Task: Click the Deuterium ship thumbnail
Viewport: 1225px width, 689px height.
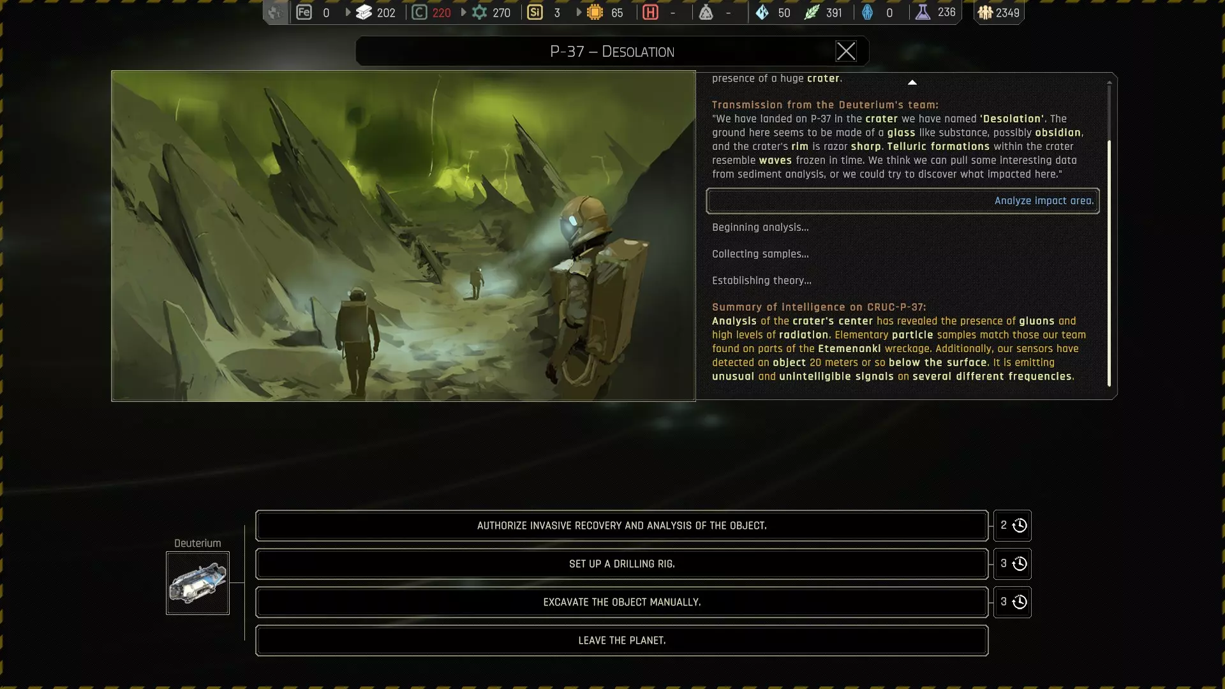Action: 198,583
